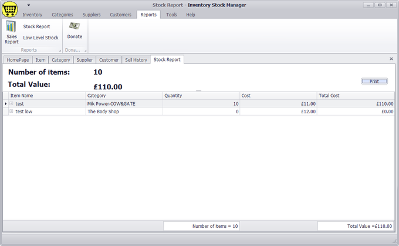Viewport: 399px width, 246px height.
Task: Click the 'test low' item name cell
Action: pyautogui.click(x=47, y=112)
